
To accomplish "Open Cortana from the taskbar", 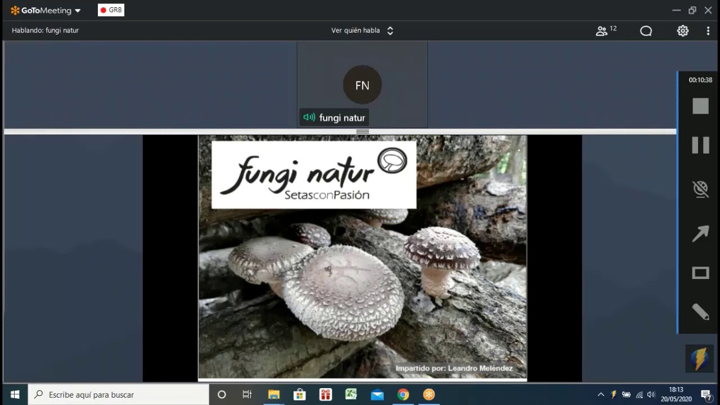I will pyautogui.click(x=222, y=394).
